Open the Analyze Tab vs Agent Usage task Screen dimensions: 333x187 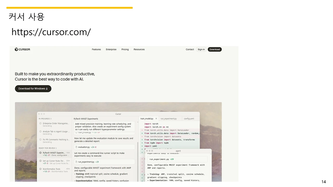pos(54,132)
